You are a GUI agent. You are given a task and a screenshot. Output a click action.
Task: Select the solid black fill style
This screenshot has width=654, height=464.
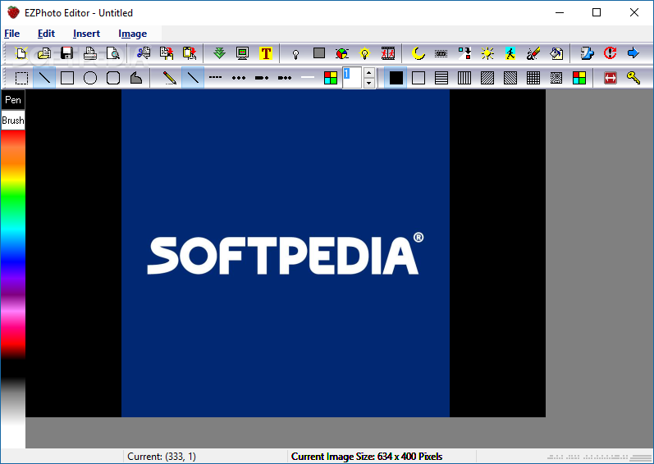396,78
